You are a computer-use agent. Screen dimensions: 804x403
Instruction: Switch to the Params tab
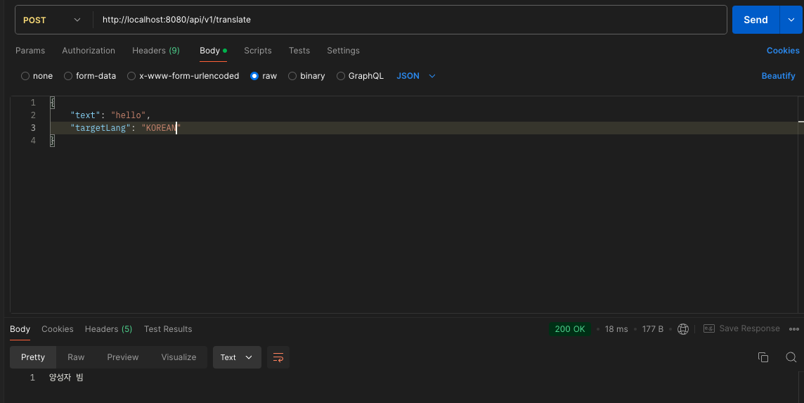(x=30, y=51)
